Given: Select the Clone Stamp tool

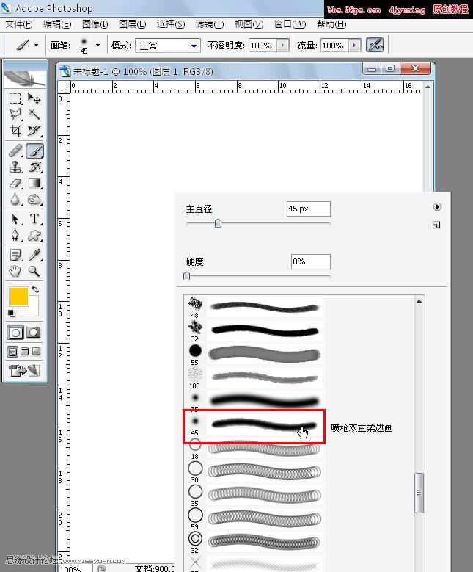Looking at the screenshot, I should tap(15, 167).
